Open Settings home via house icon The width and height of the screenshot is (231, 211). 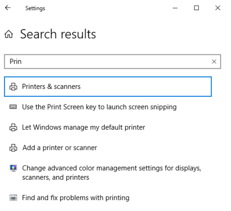(9, 34)
